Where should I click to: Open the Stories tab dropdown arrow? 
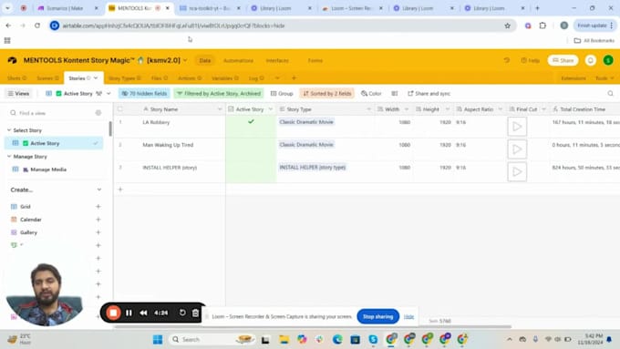click(x=96, y=78)
